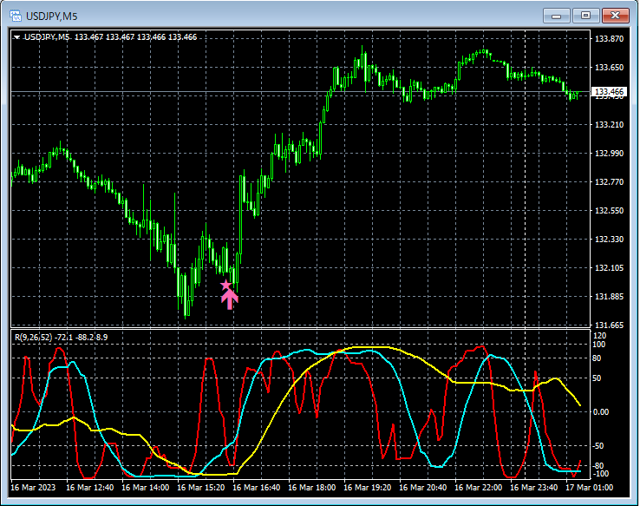Click the 132.550 price scale value
The height and width of the screenshot is (506, 640).
[609, 211]
